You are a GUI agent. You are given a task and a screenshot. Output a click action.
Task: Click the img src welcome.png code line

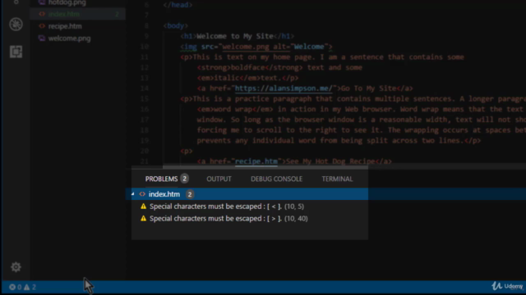point(256,47)
